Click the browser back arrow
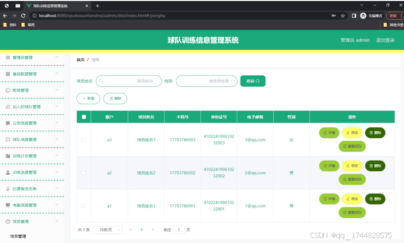Image resolution: width=404 pixels, height=243 pixels. click(5, 16)
